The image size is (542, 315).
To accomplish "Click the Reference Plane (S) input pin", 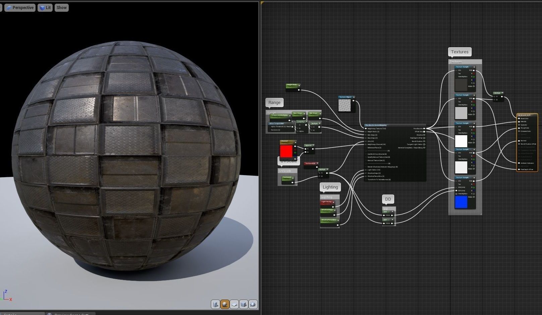I will point(366,148).
